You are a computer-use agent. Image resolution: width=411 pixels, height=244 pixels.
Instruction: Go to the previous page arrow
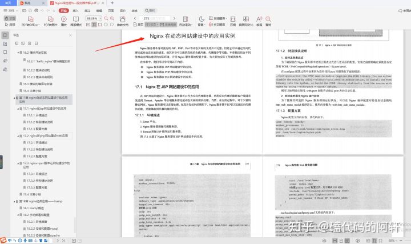click(x=135, y=18)
